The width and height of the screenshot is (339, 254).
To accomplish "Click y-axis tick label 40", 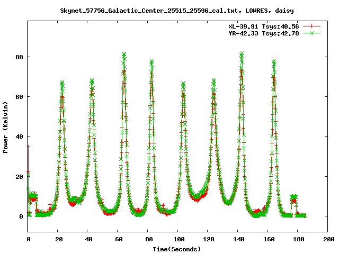I will coord(19,137).
